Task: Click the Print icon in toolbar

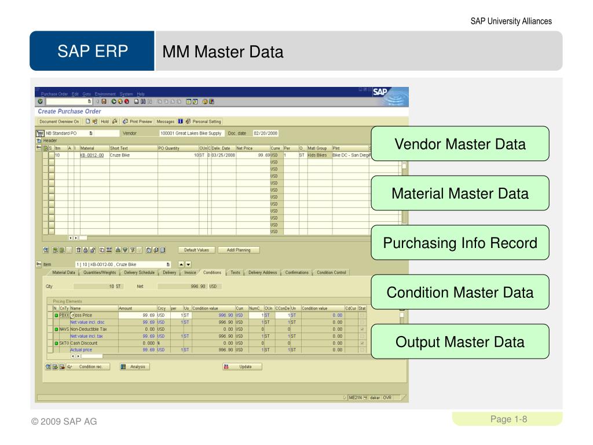Action: pos(137,101)
